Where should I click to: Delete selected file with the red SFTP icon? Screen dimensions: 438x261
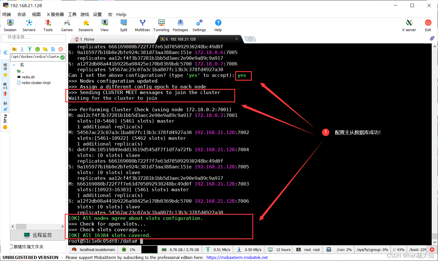pyautogui.click(x=61, y=49)
